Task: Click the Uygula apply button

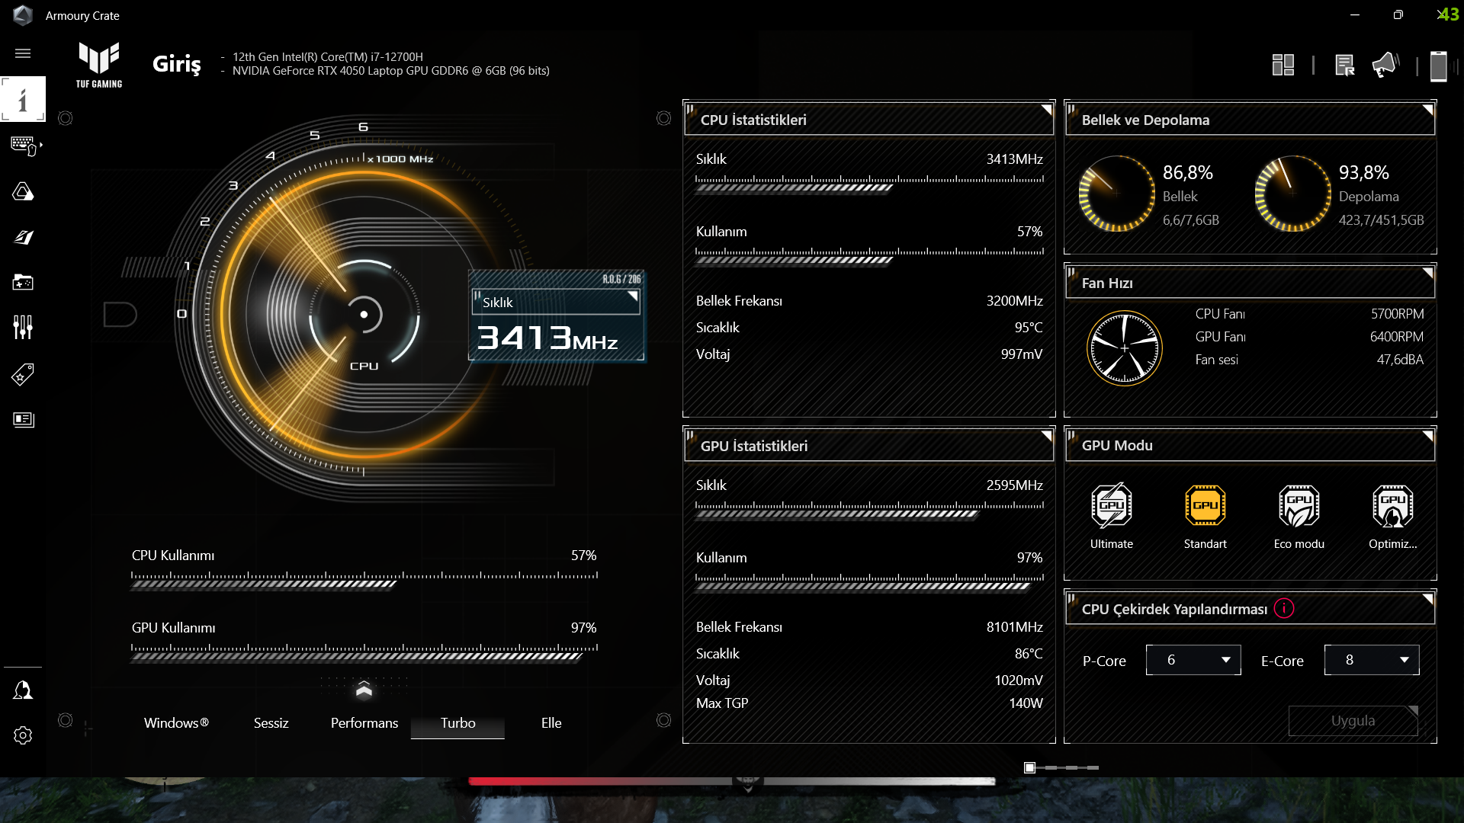Action: (x=1353, y=721)
